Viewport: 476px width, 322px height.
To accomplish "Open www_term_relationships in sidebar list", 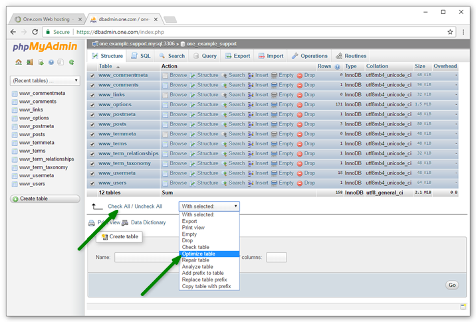I will coord(47,159).
